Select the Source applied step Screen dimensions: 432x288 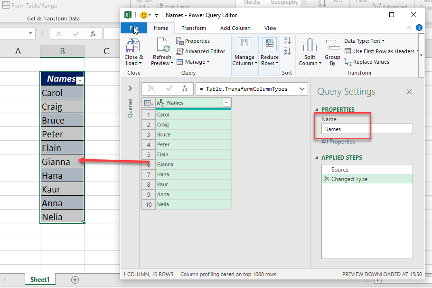(x=367, y=169)
